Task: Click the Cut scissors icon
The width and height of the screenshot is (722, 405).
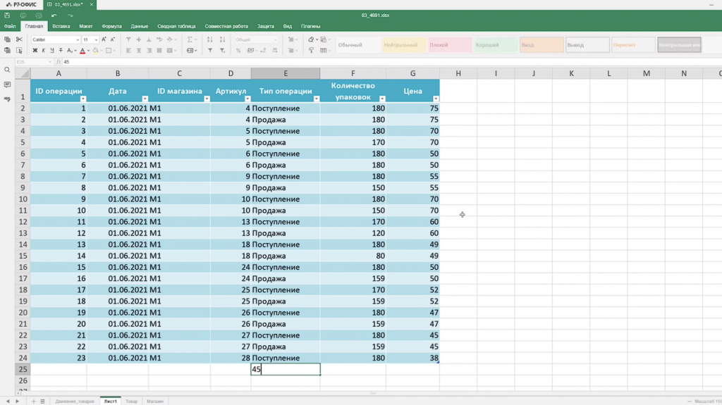Action: (x=19, y=39)
